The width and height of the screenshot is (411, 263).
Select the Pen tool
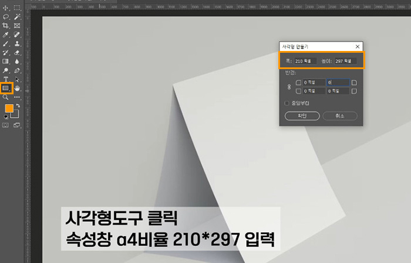coord(17,71)
